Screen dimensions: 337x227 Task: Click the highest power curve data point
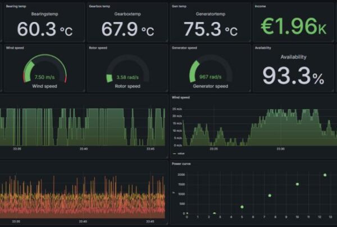[325, 175]
